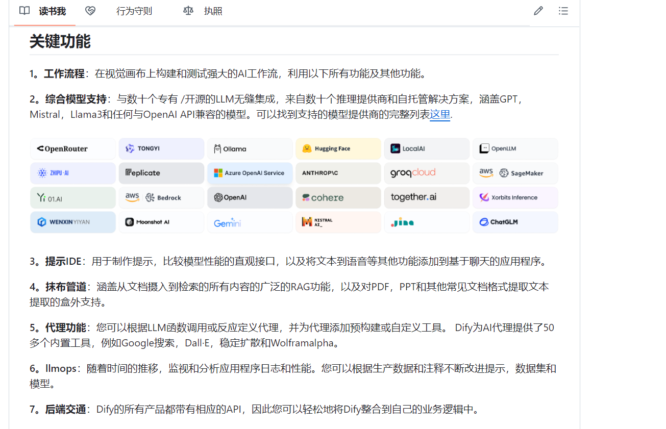Click the heart-hand icon beside 行为守则
The width and height of the screenshot is (666, 429).
(x=90, y=11)
